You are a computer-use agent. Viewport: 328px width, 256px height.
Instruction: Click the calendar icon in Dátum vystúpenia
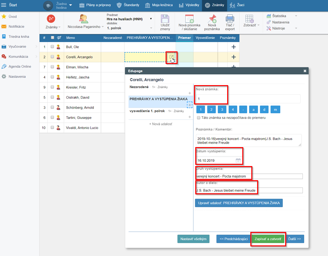238,160
